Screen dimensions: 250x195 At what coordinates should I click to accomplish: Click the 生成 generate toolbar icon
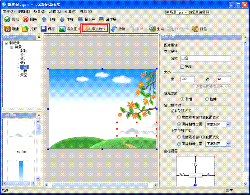[152, 29]
